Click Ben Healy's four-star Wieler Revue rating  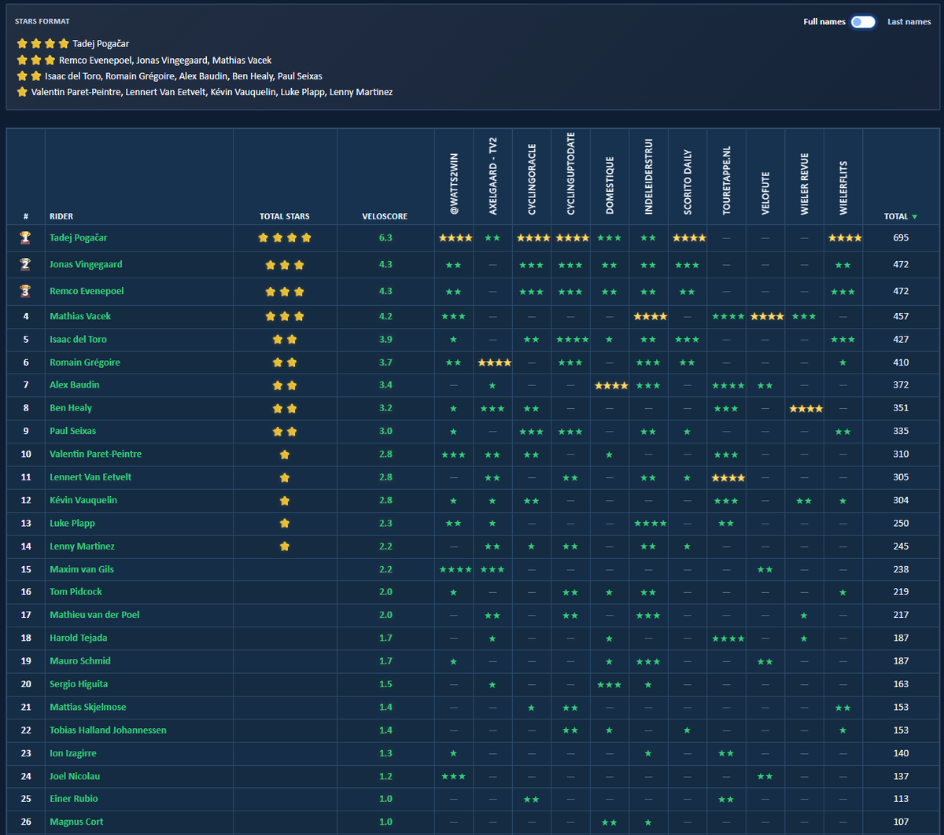click(805, 408)
